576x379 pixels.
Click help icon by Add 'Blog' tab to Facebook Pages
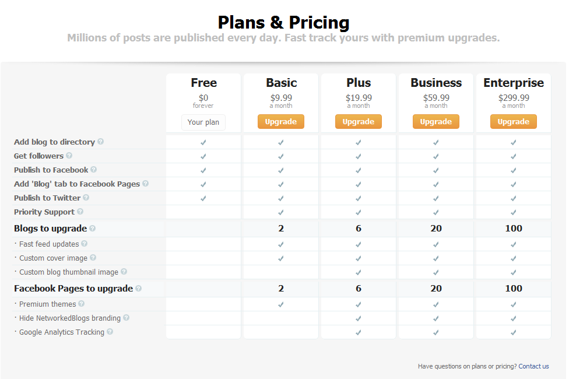146,183
